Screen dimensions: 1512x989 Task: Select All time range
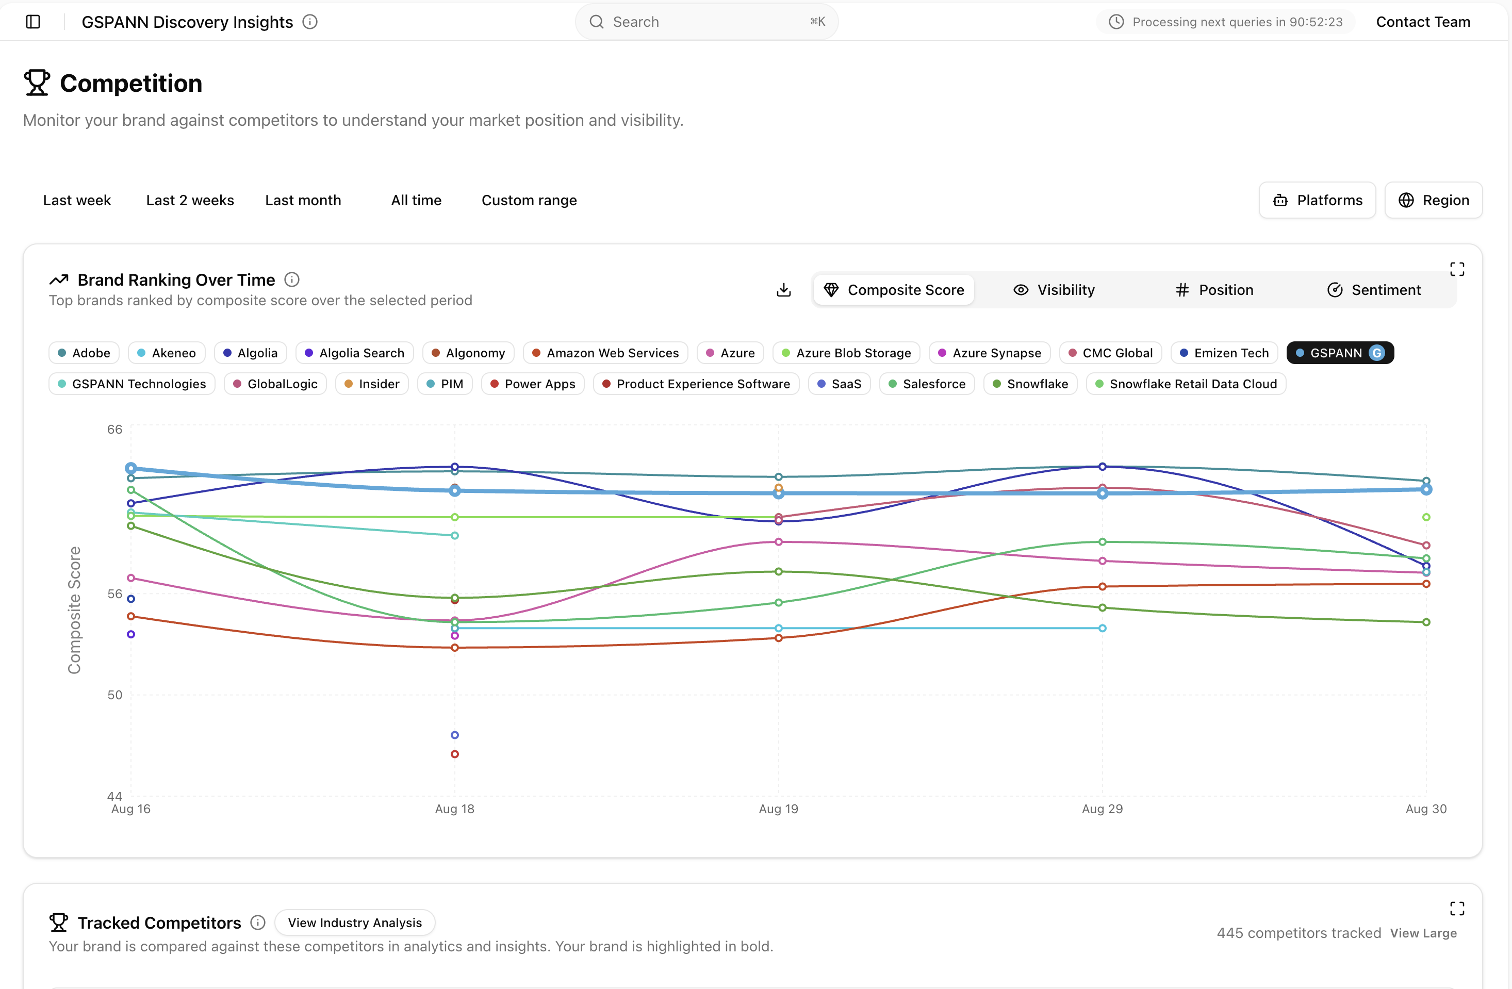click(416, 200)
